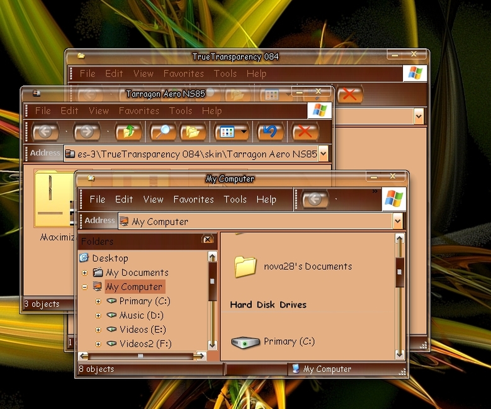Screen dimensions: 491x409
Task: Select My Documents in folder tree
Action: click(x=137, y=272)
